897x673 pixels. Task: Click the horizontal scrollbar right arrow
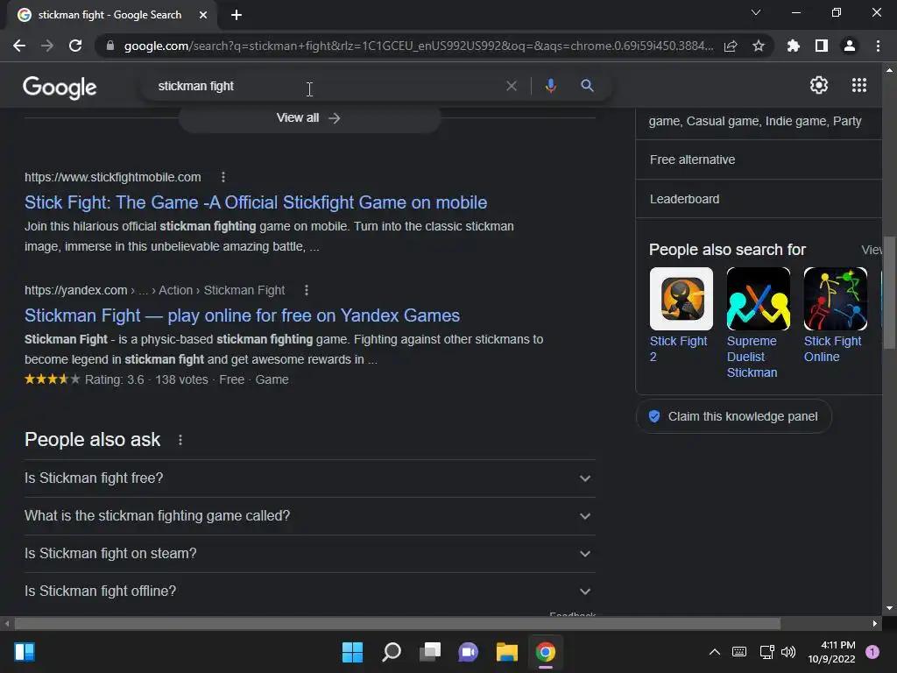(875, 623)
